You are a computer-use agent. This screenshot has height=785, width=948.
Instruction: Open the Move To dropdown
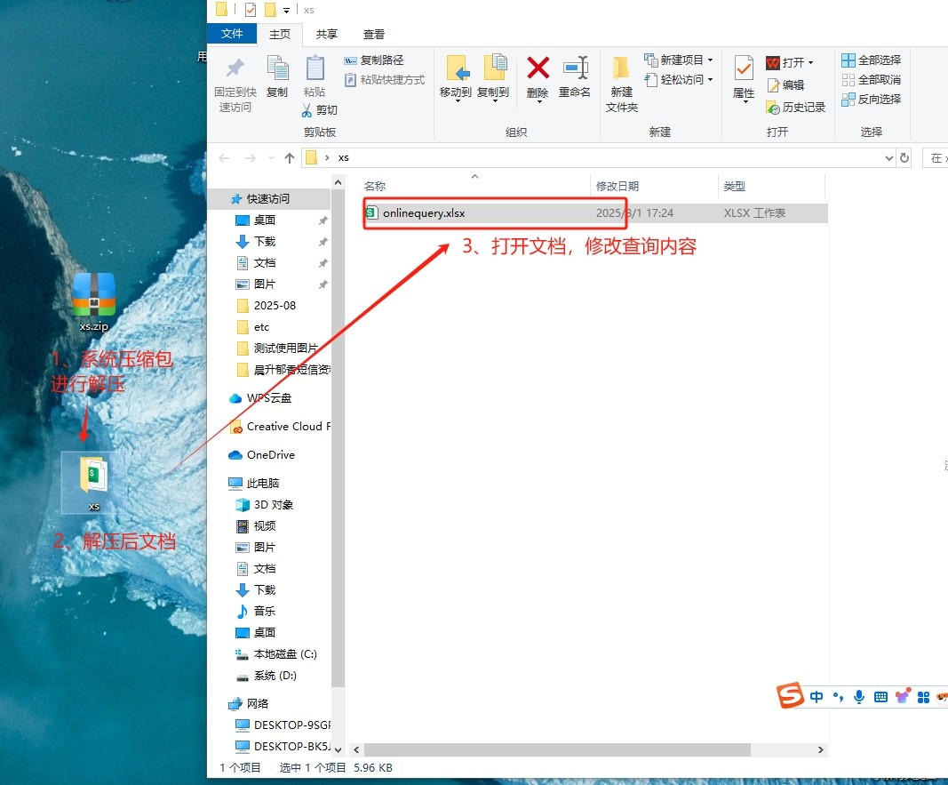[x=456, y=100]
